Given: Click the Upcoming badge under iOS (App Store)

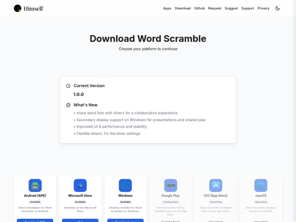Looking at the screenshot, I should click(x=216, y=202).
